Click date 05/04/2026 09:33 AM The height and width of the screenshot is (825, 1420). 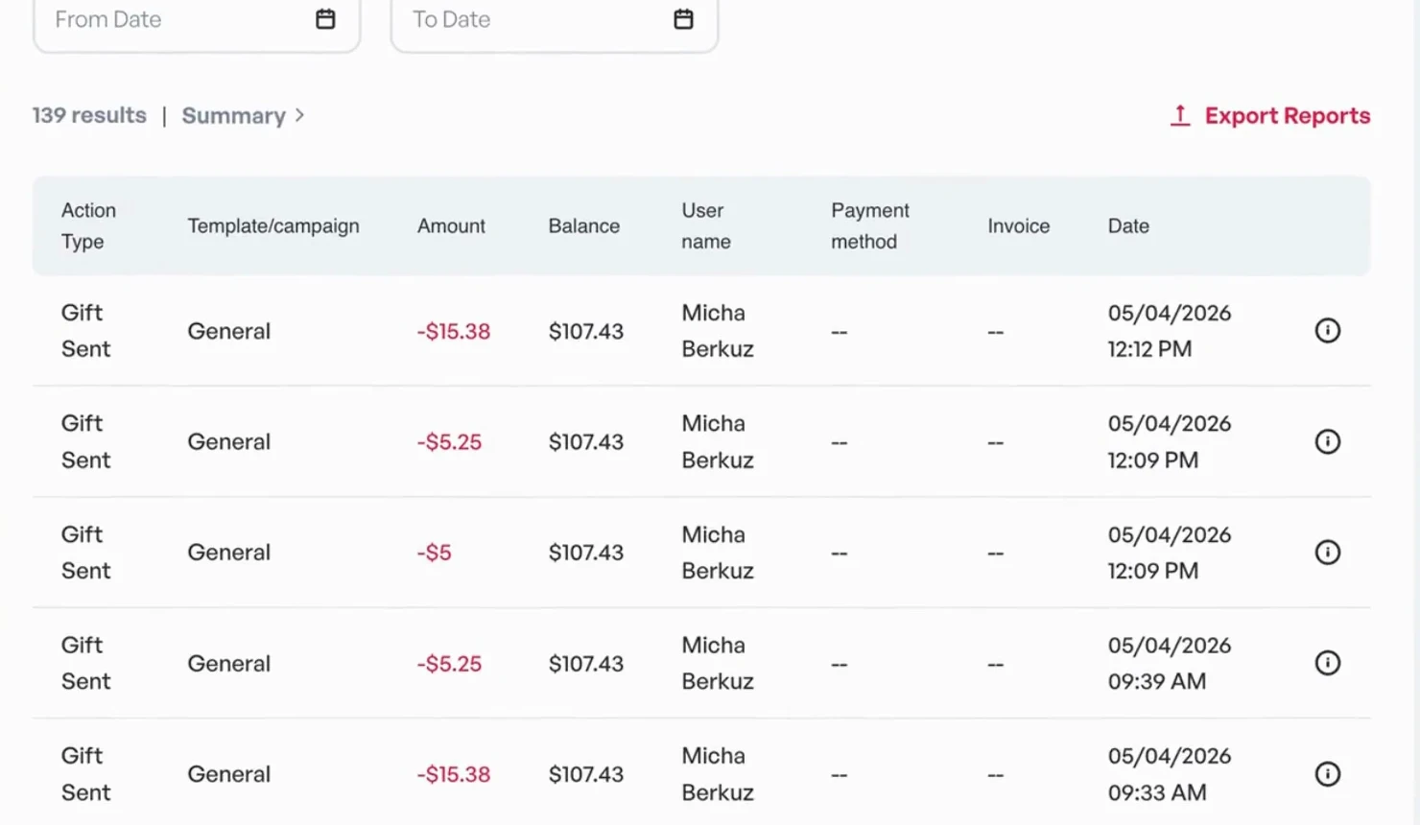click(x=1170, y=774)
